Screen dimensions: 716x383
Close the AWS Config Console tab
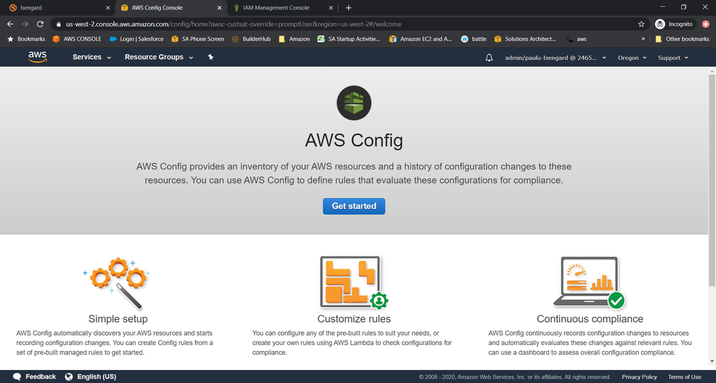[219, 7]
